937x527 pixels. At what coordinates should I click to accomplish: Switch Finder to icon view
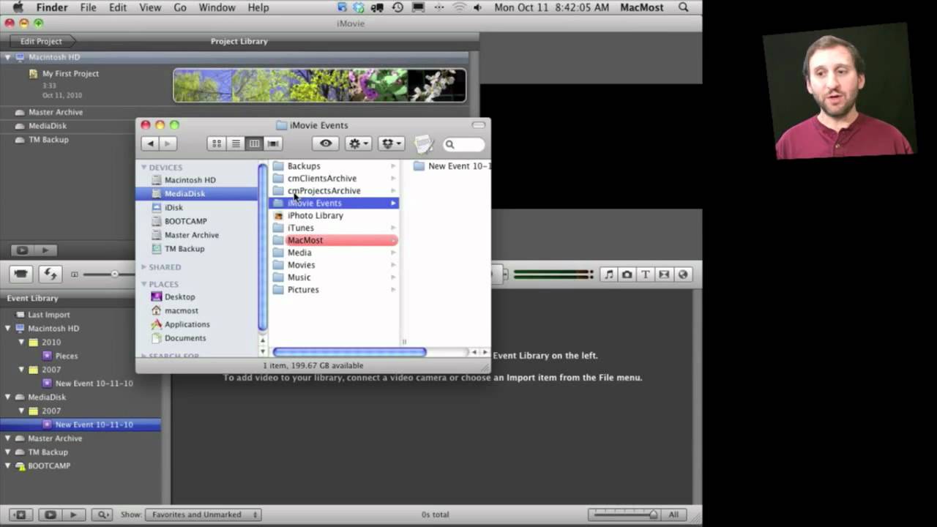coord(217,144)
